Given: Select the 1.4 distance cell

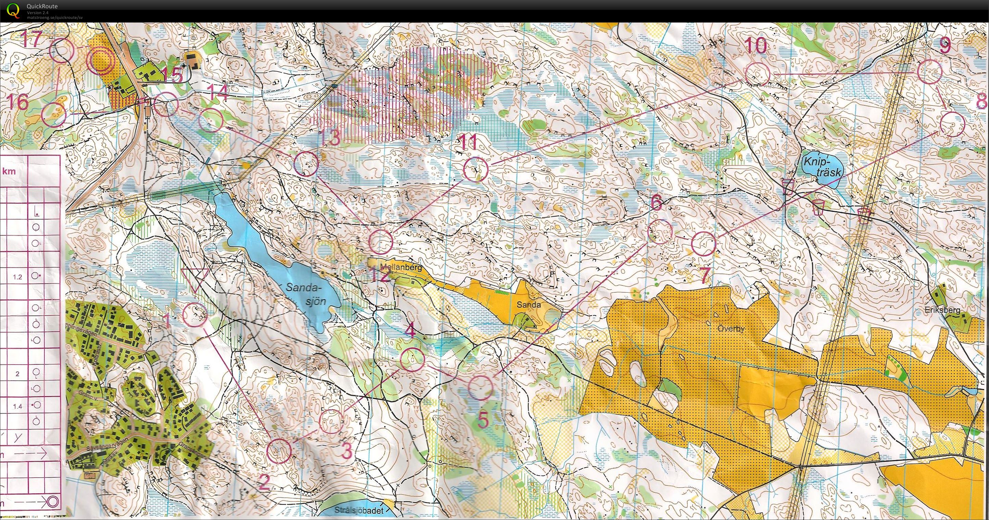Looking at the screenshot, I should 17,406.
